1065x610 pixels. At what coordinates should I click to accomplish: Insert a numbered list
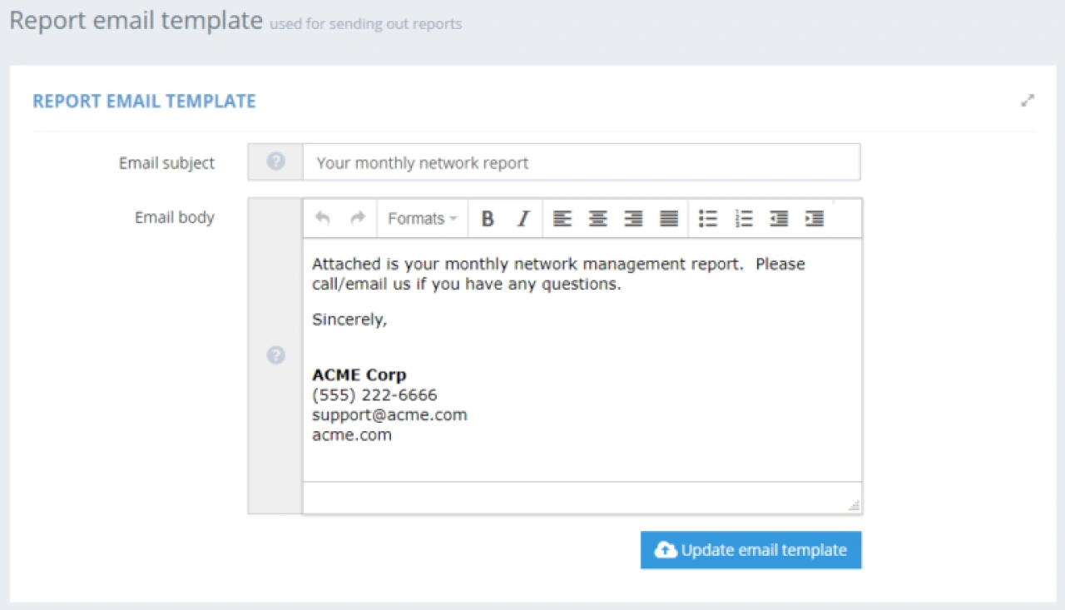coord(743,218)
